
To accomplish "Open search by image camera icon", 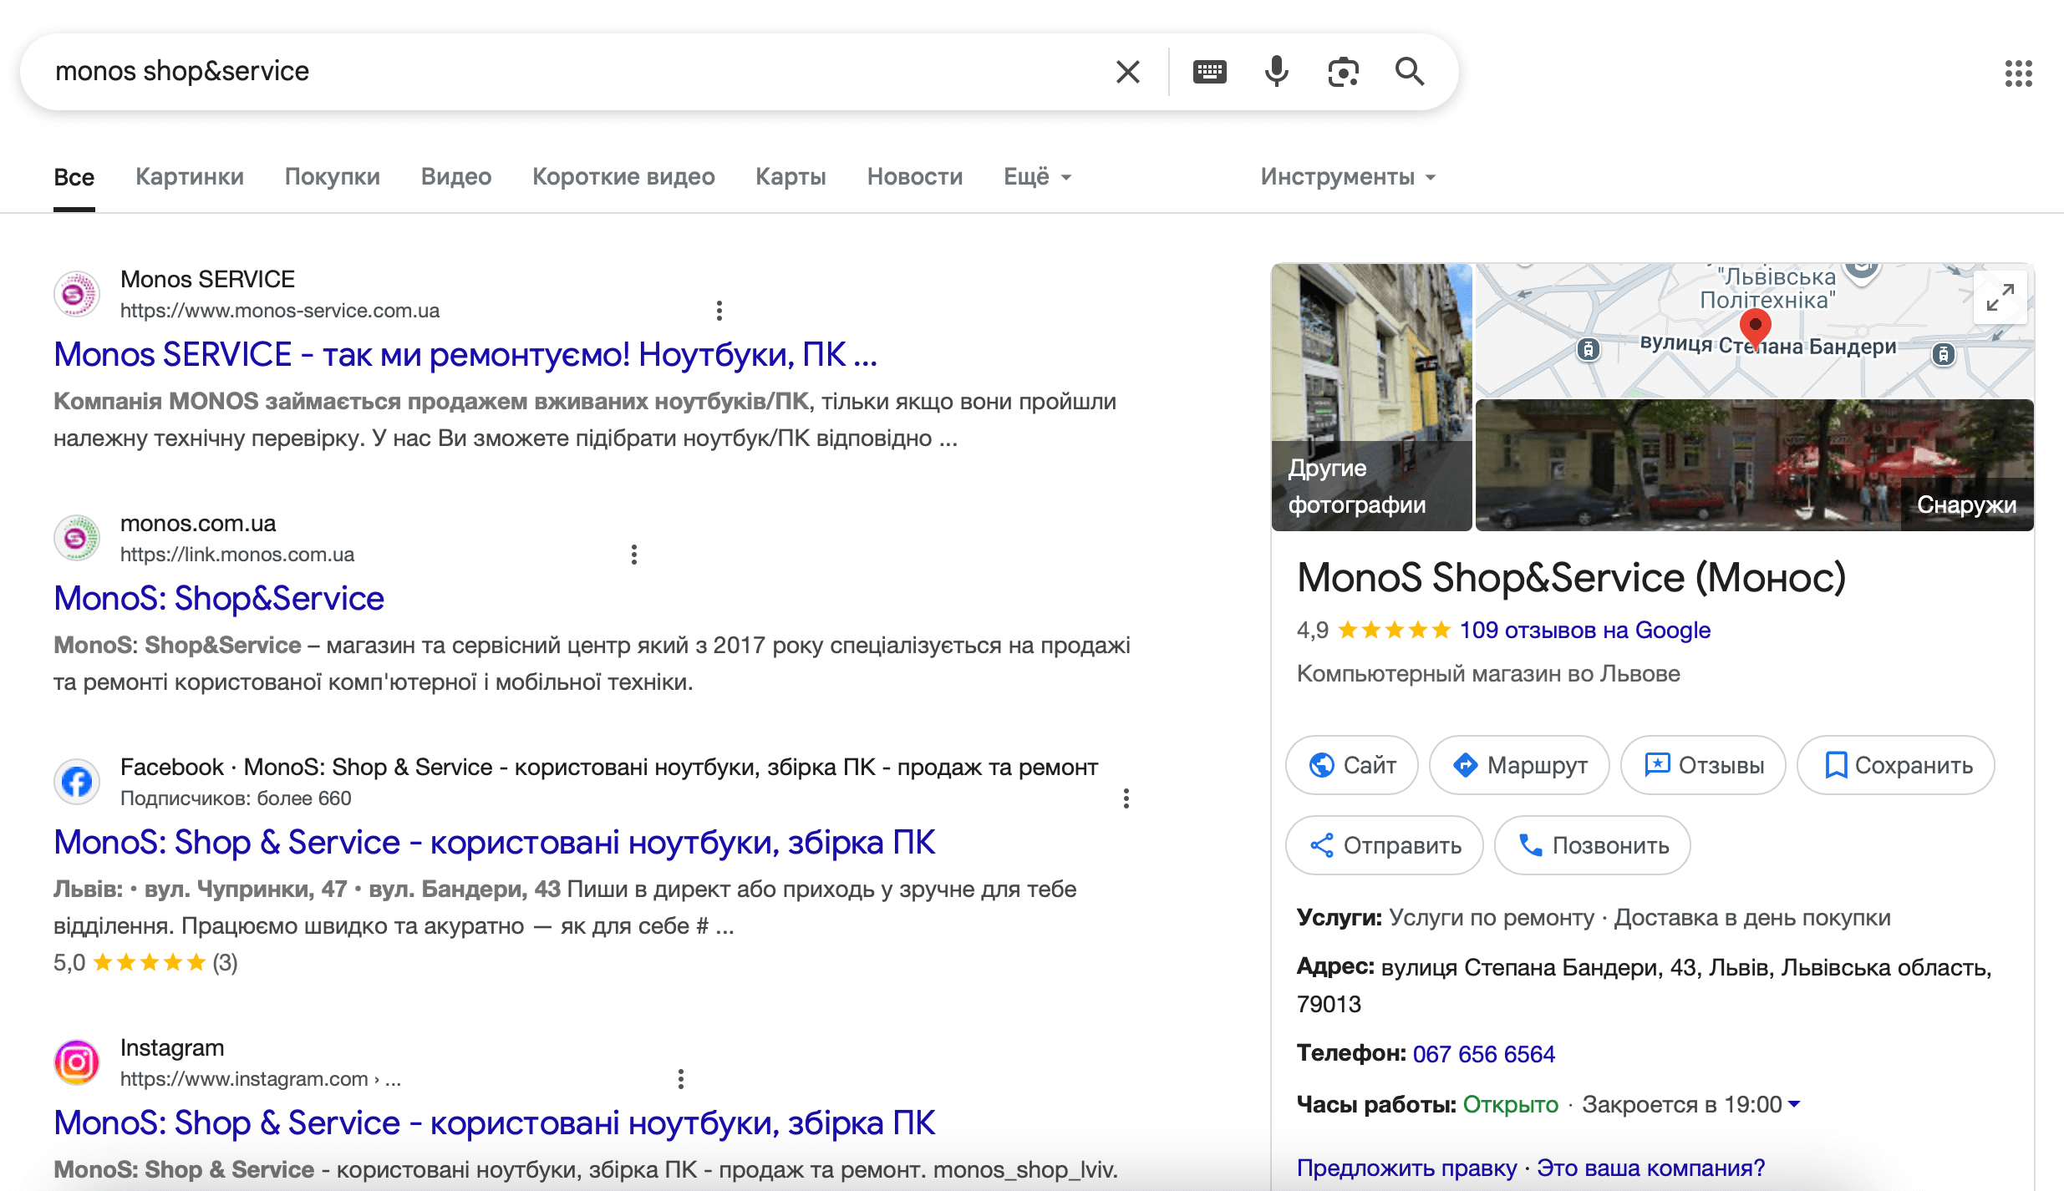I will point(1343,72).
